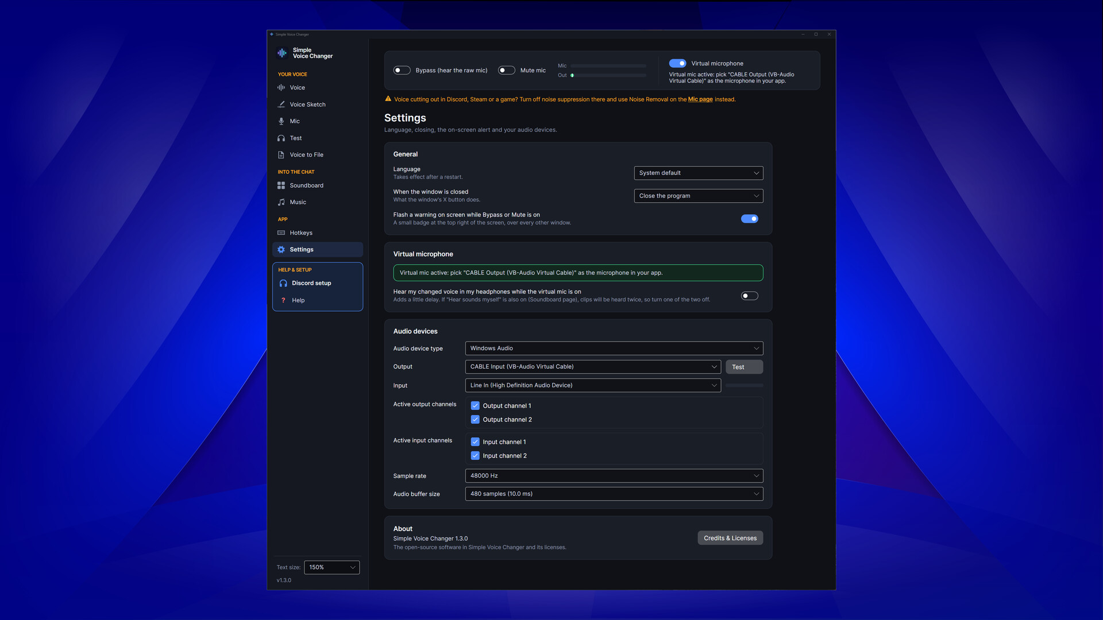Click the Discord setup headset icon

[283, 283]
